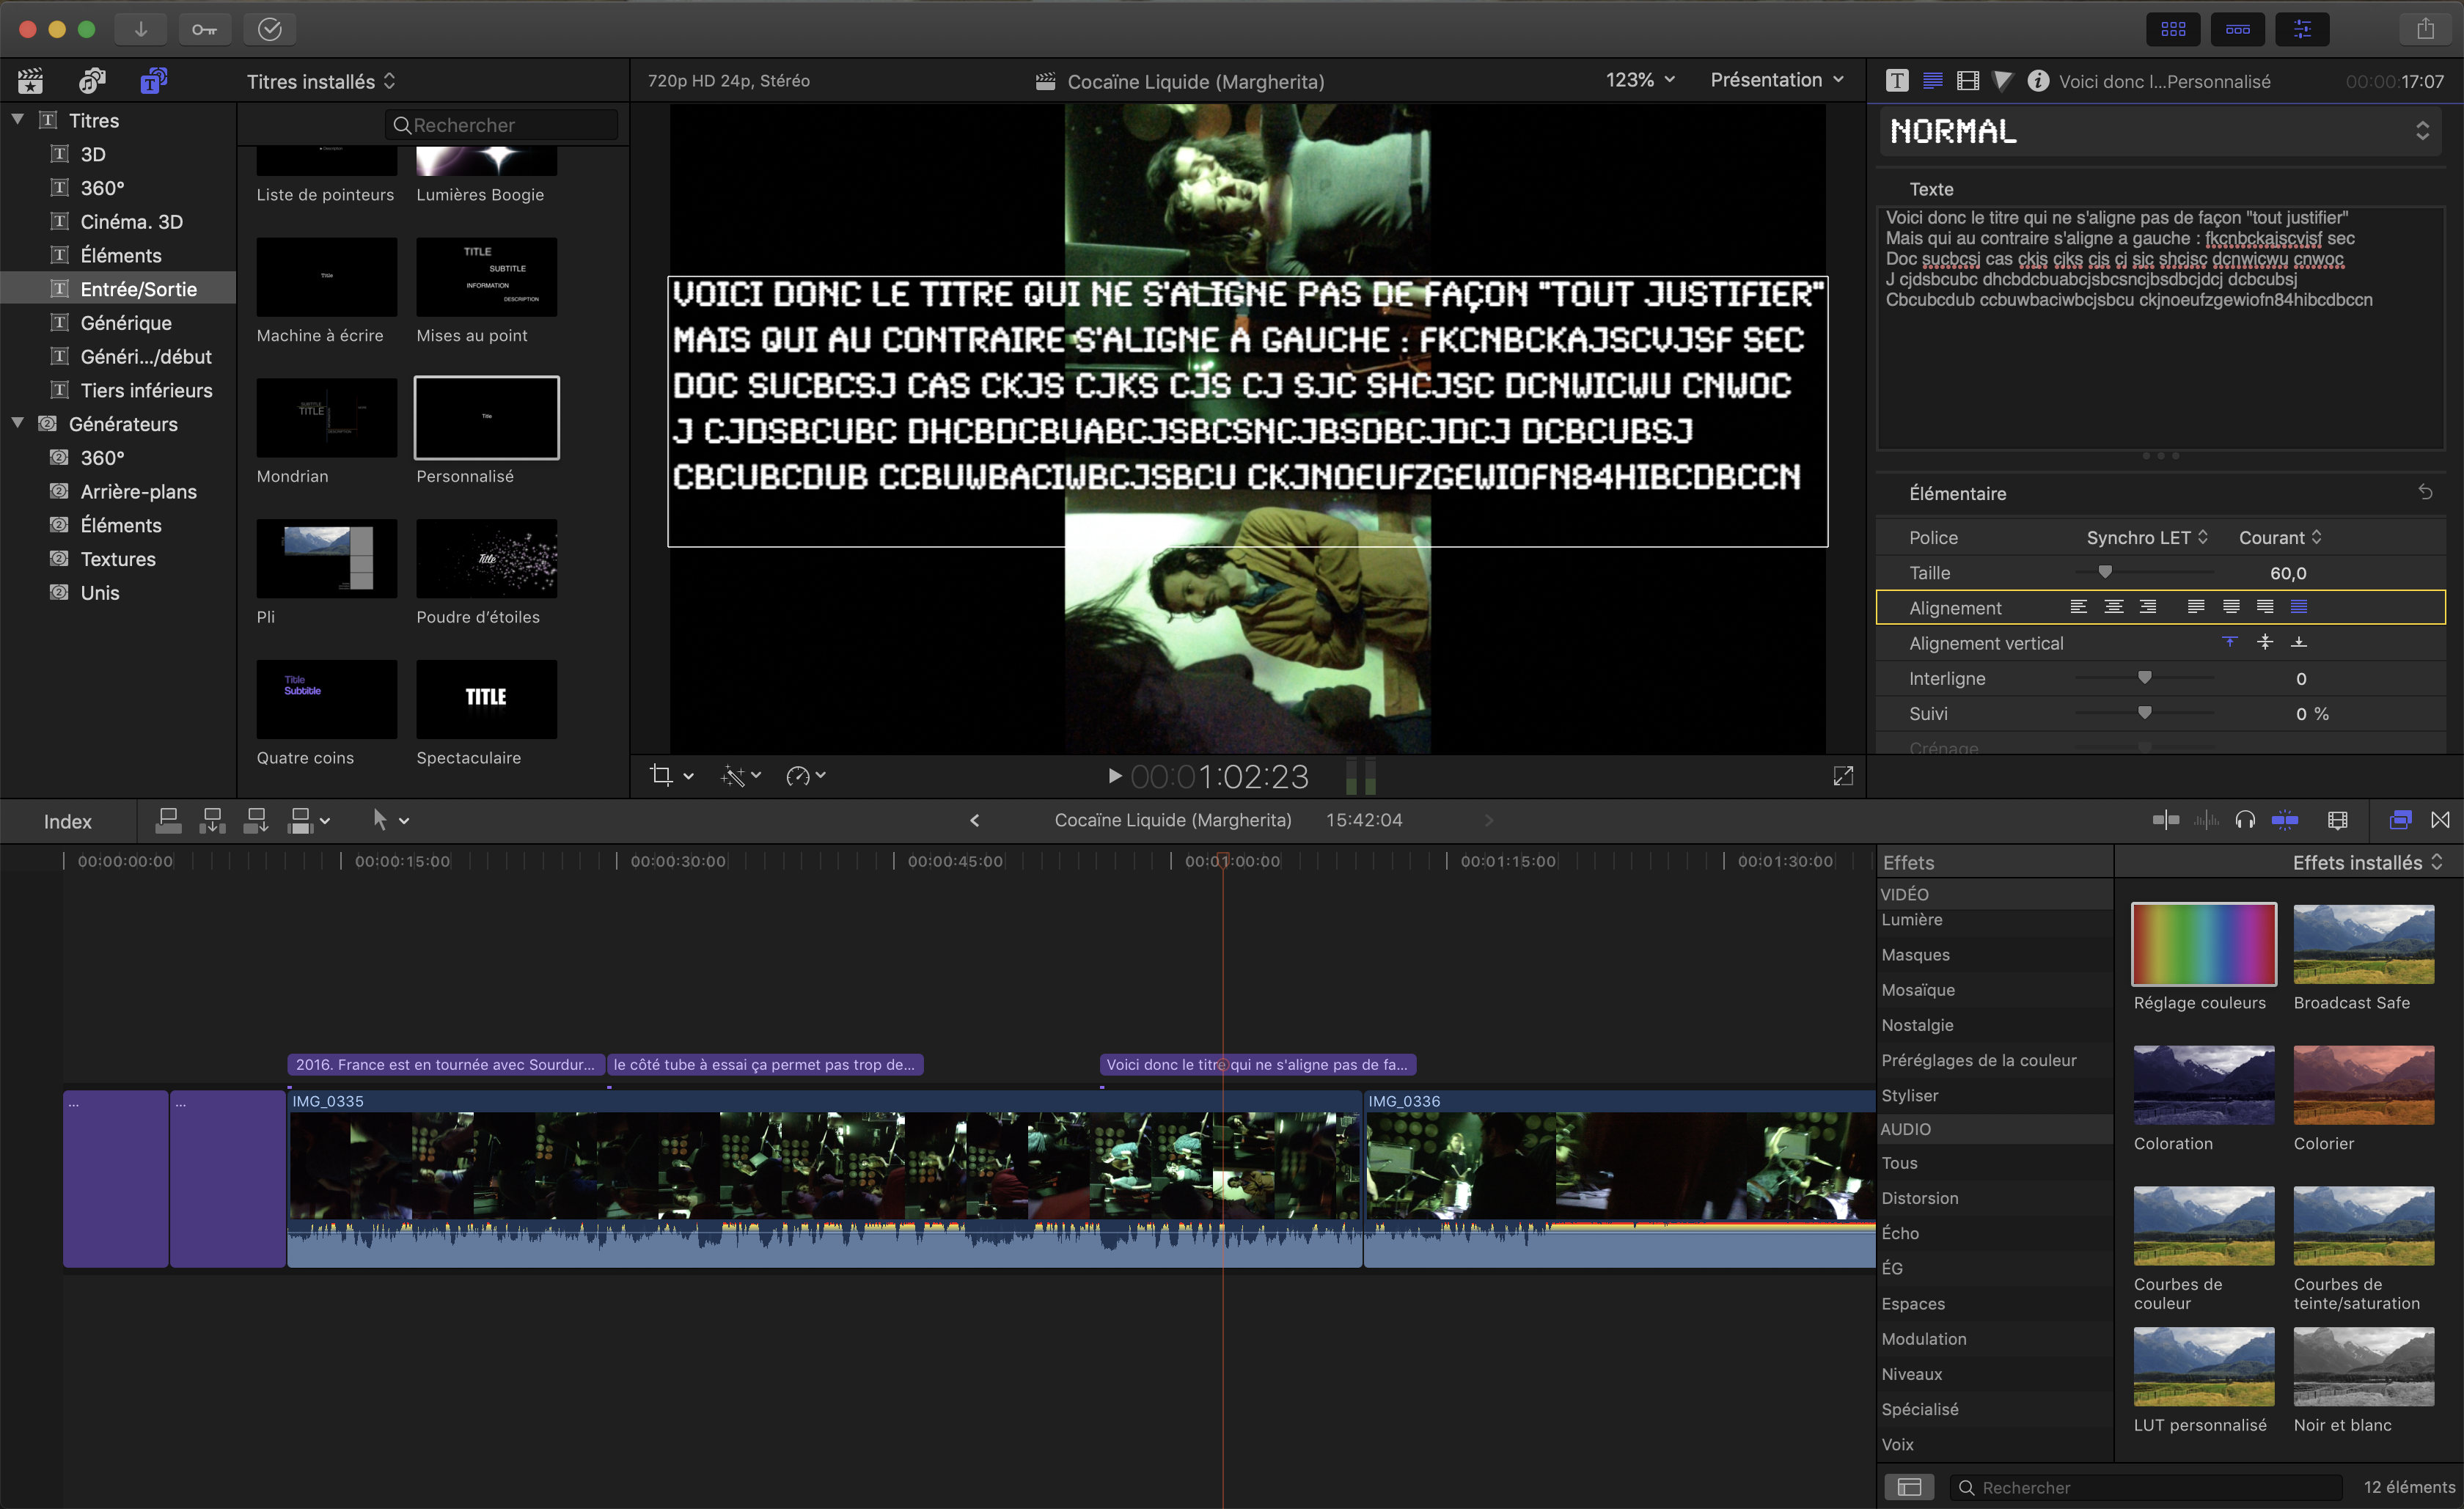Screen dimensions: 2464x1509
Task: Collapse the Générateurs category triangle
Action: click(17, 423)
